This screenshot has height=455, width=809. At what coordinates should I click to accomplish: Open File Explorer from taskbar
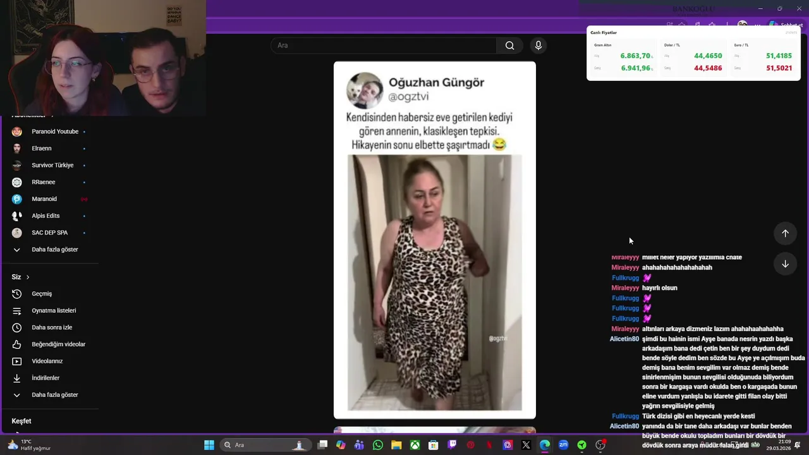pos(396,445)
